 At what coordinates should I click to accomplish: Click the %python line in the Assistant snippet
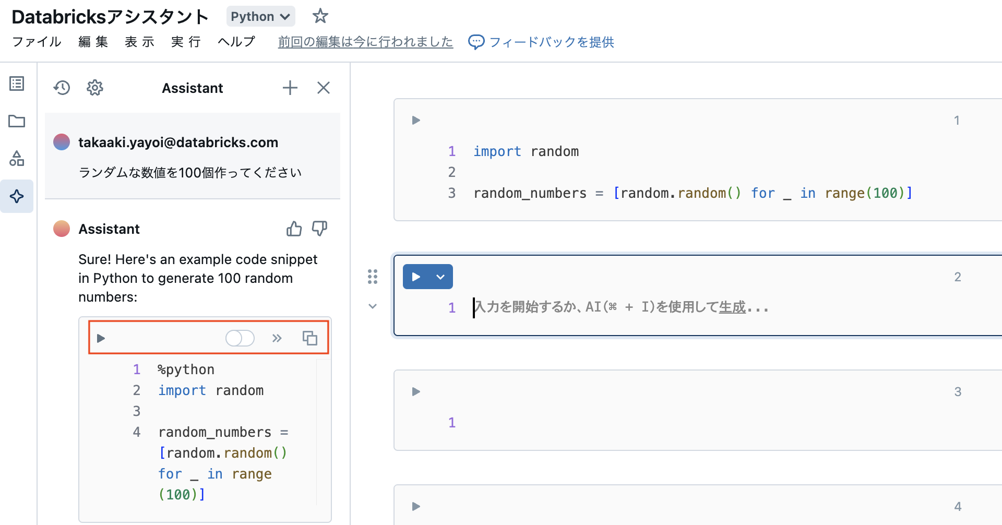(x=186, y=369)
